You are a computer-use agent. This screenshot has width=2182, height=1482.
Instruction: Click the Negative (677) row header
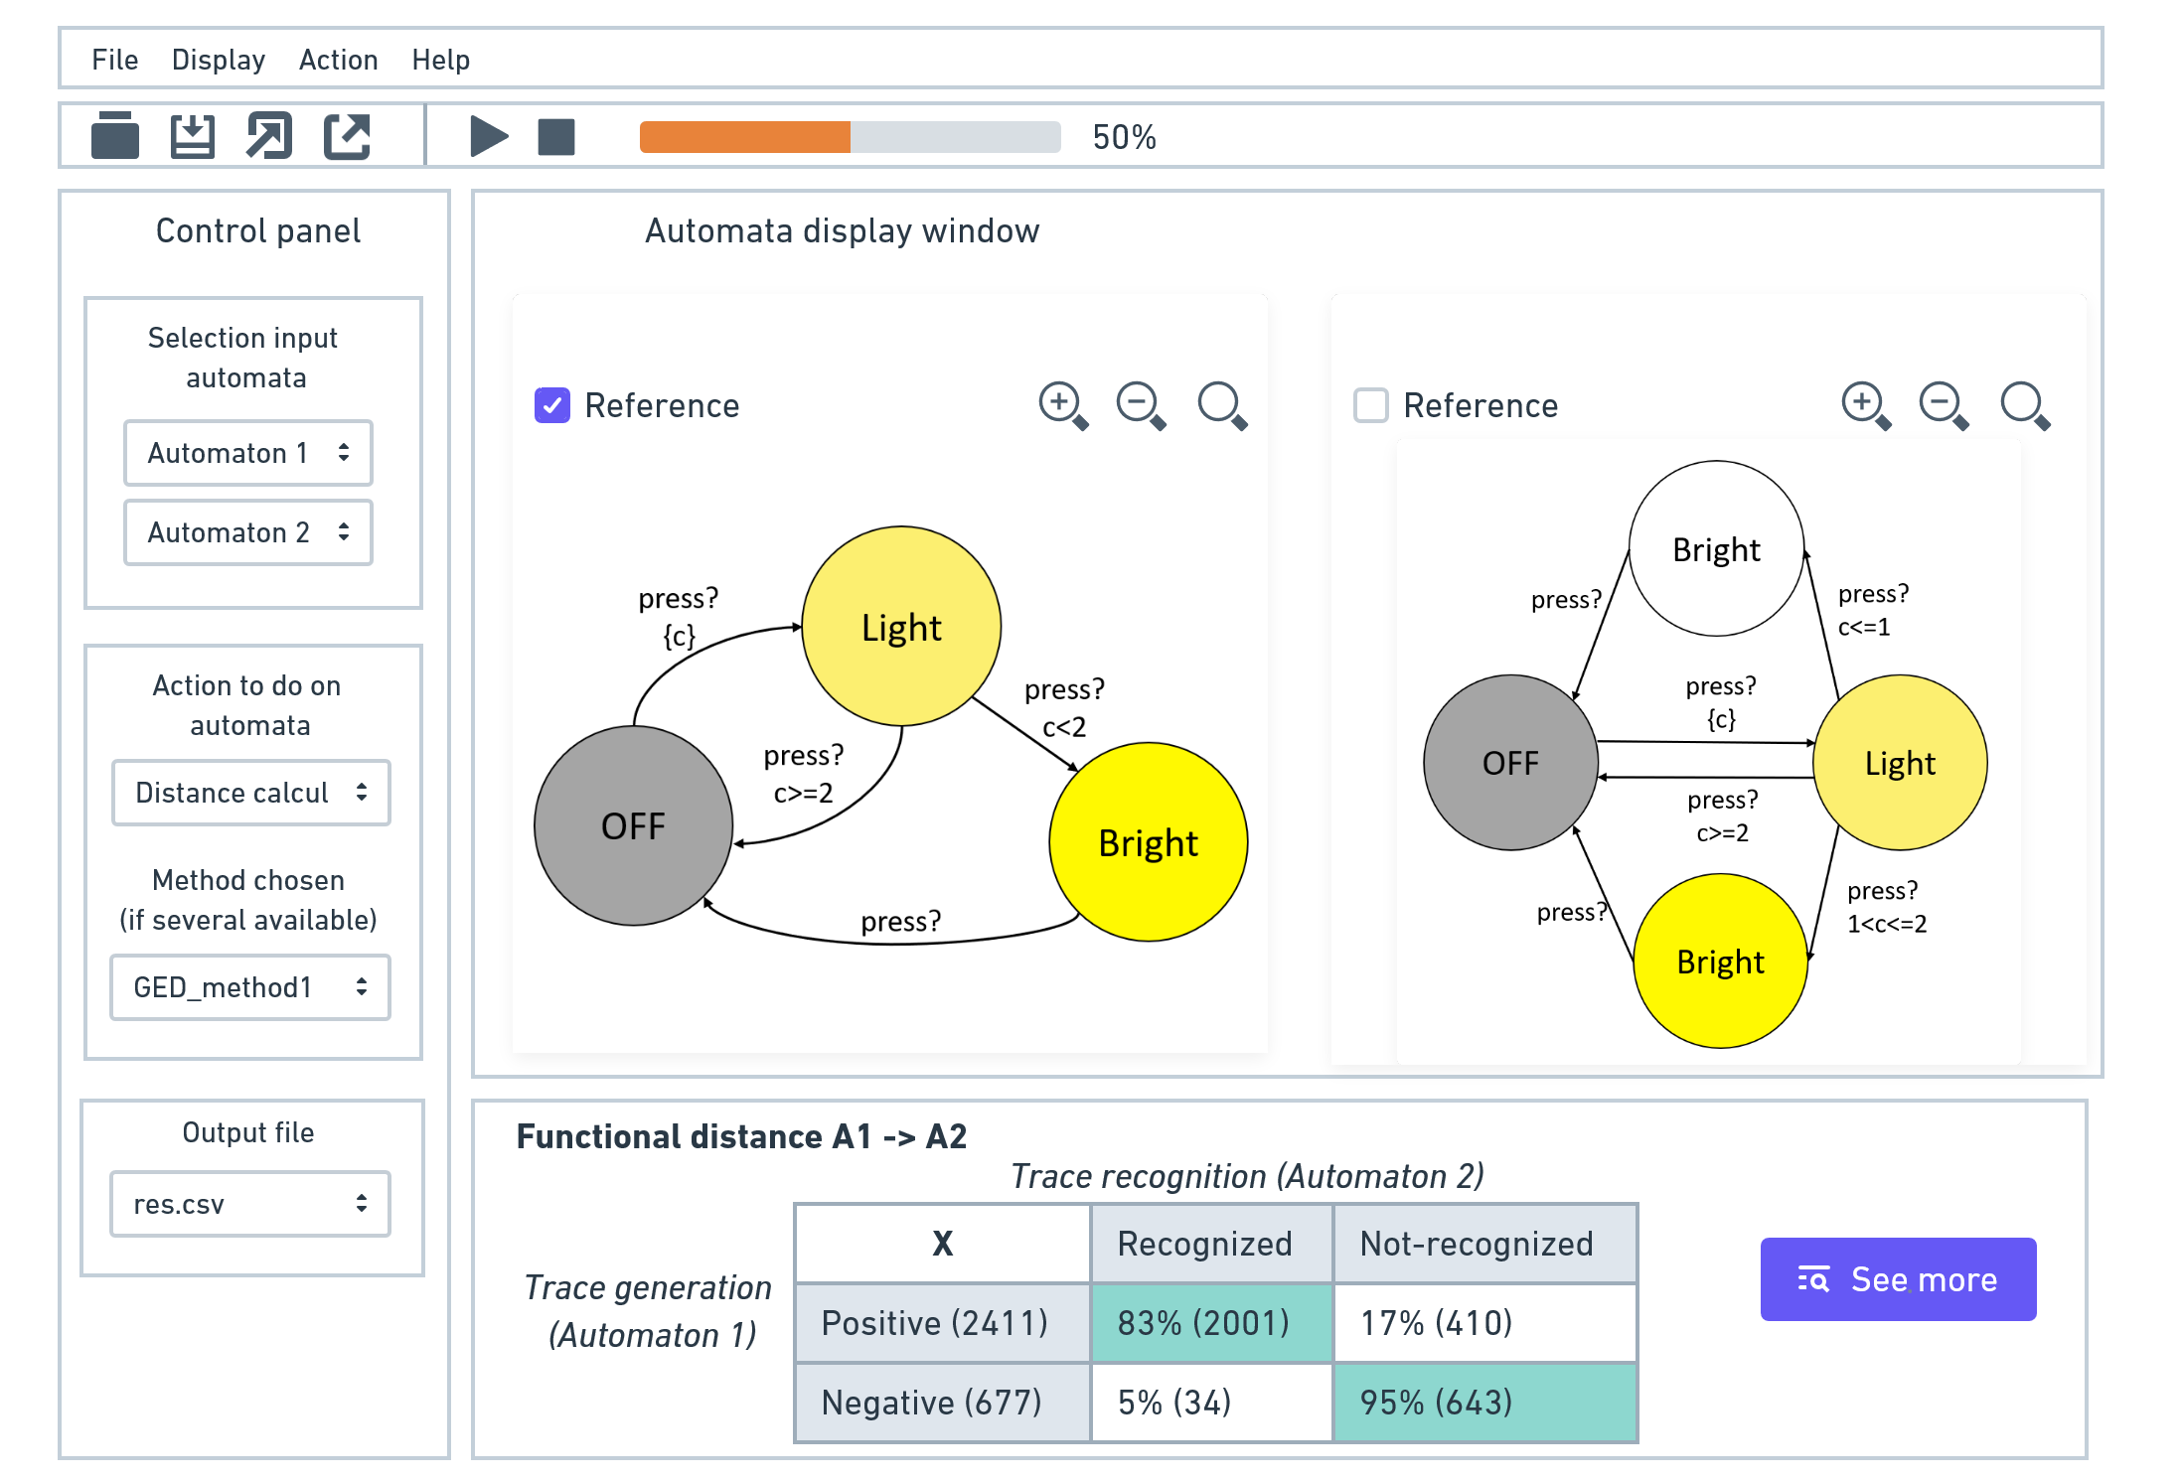943,1403
